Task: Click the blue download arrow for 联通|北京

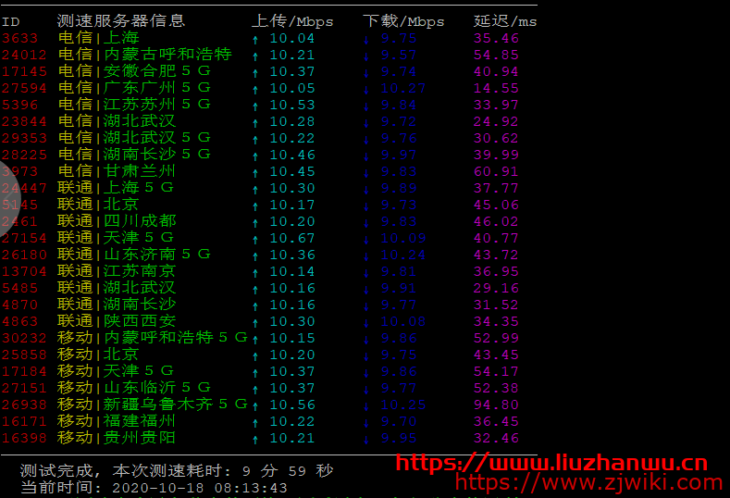Action: pos(366,205)
